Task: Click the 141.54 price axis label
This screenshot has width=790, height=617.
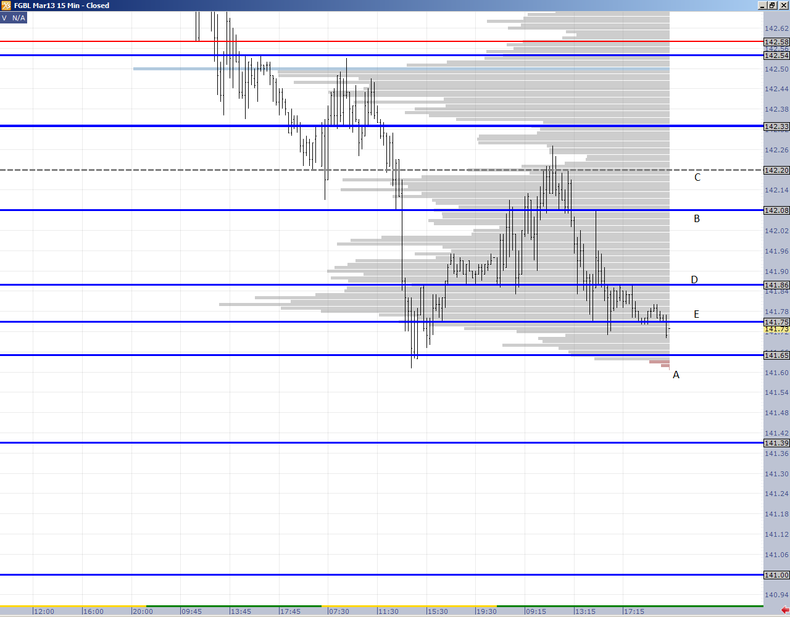Action: [x=776, y=392]
